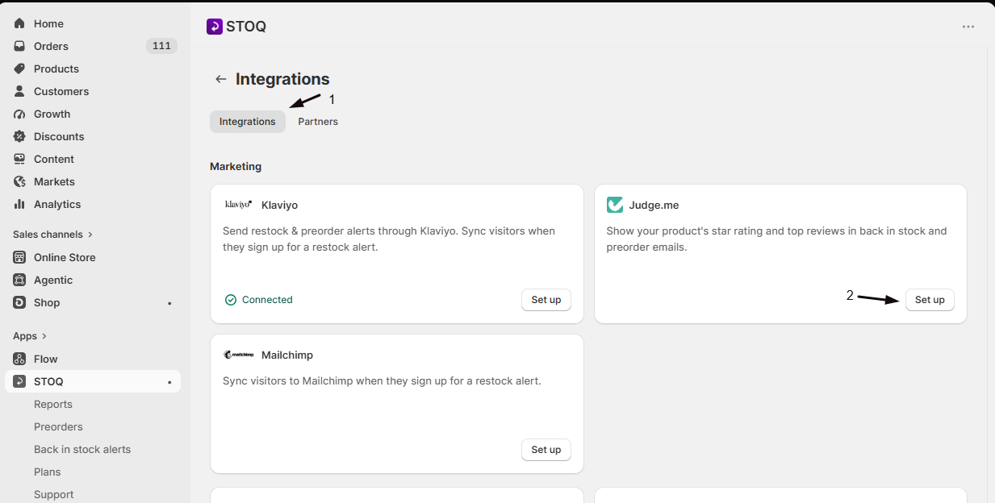Open Discounts in the sidebar
The image size is (995, 503).
tap(59, 136)
